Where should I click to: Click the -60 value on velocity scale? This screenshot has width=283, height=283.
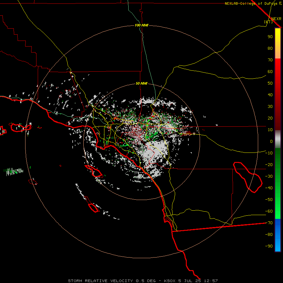[269, 211]
